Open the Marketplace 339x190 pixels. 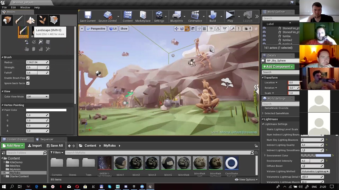point(143,17)
